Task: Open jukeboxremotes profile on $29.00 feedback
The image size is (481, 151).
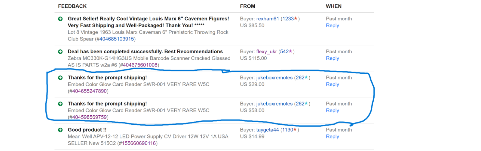Action: click(274, 78)
